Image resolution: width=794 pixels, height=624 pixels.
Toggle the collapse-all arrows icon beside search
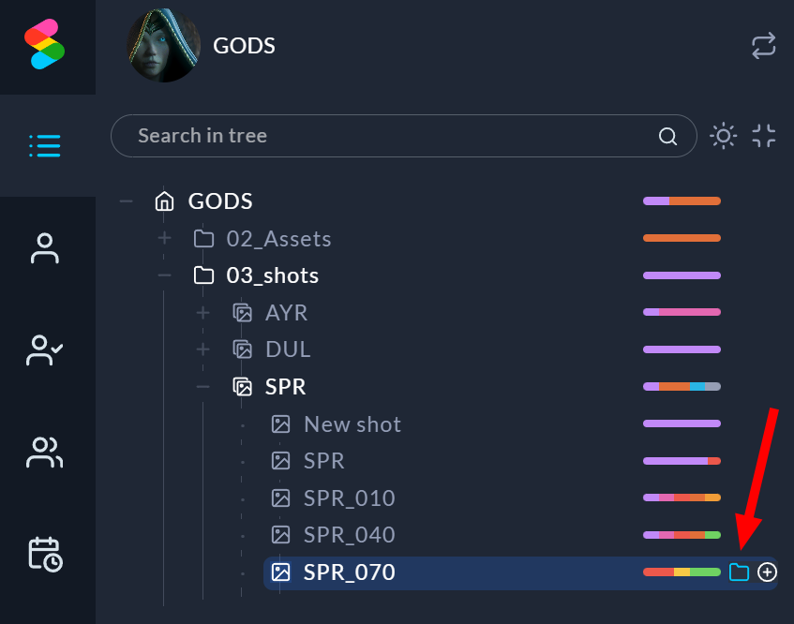click(x=764, y=136)
